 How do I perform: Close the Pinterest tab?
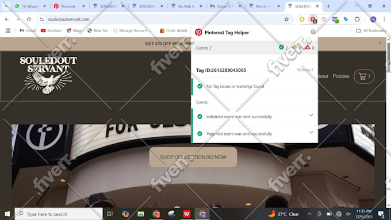pos(83,6)
